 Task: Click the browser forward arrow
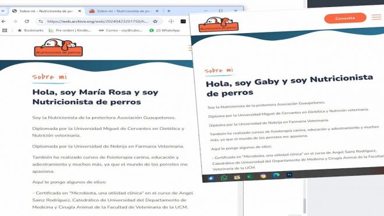coord(15,22)
